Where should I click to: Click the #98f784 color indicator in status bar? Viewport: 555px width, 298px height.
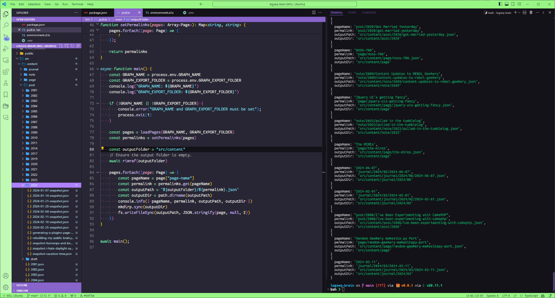[87, 296]
